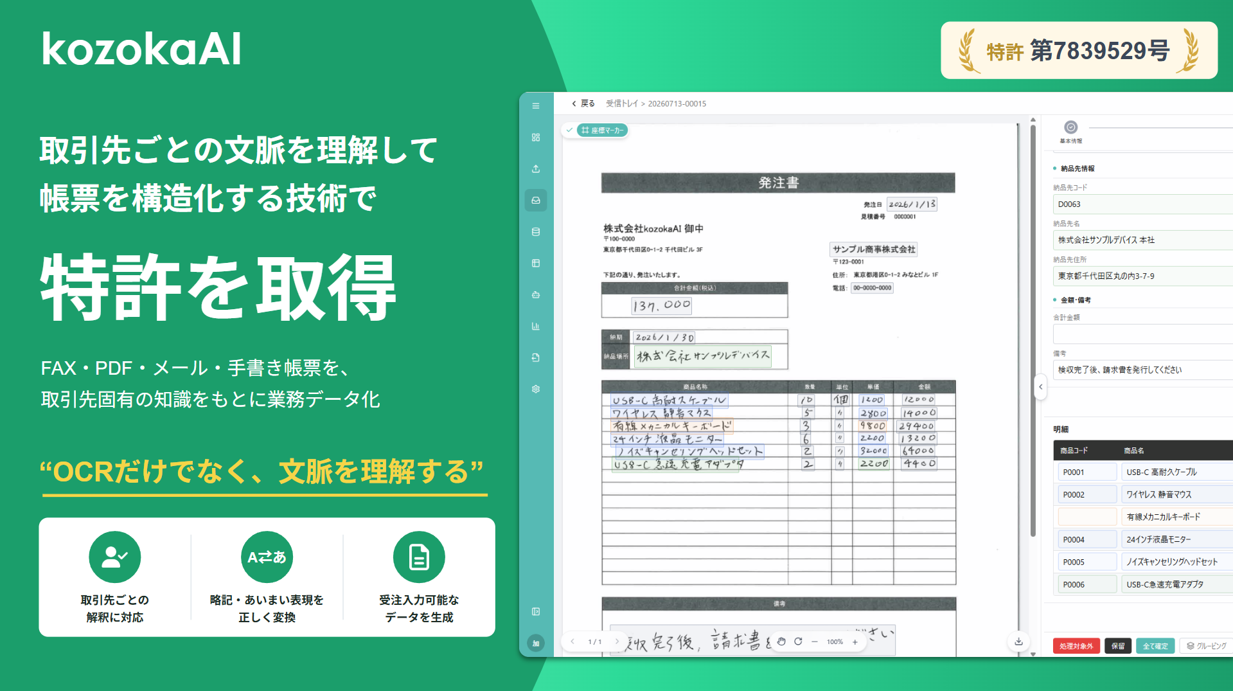Click the 保留 button

[1118, 646]
